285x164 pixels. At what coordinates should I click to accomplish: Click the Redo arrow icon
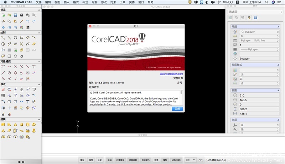click(34, 21)
